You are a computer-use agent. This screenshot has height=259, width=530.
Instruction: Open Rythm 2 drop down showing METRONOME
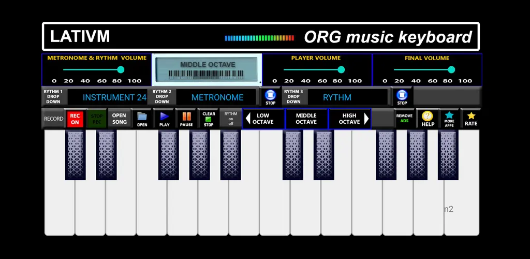[217, 97]
